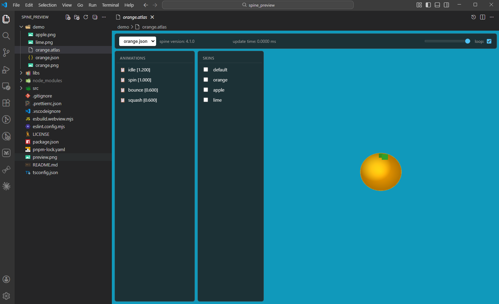
Task: Click the timeline history icon in editor toolbar
Action: click(474, 17)
